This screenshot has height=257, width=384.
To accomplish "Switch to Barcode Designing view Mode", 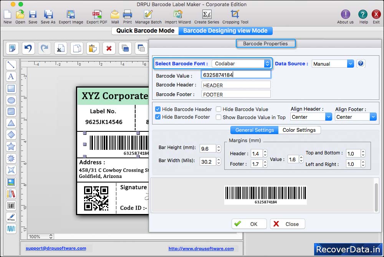I will click(x=225, y=31).
